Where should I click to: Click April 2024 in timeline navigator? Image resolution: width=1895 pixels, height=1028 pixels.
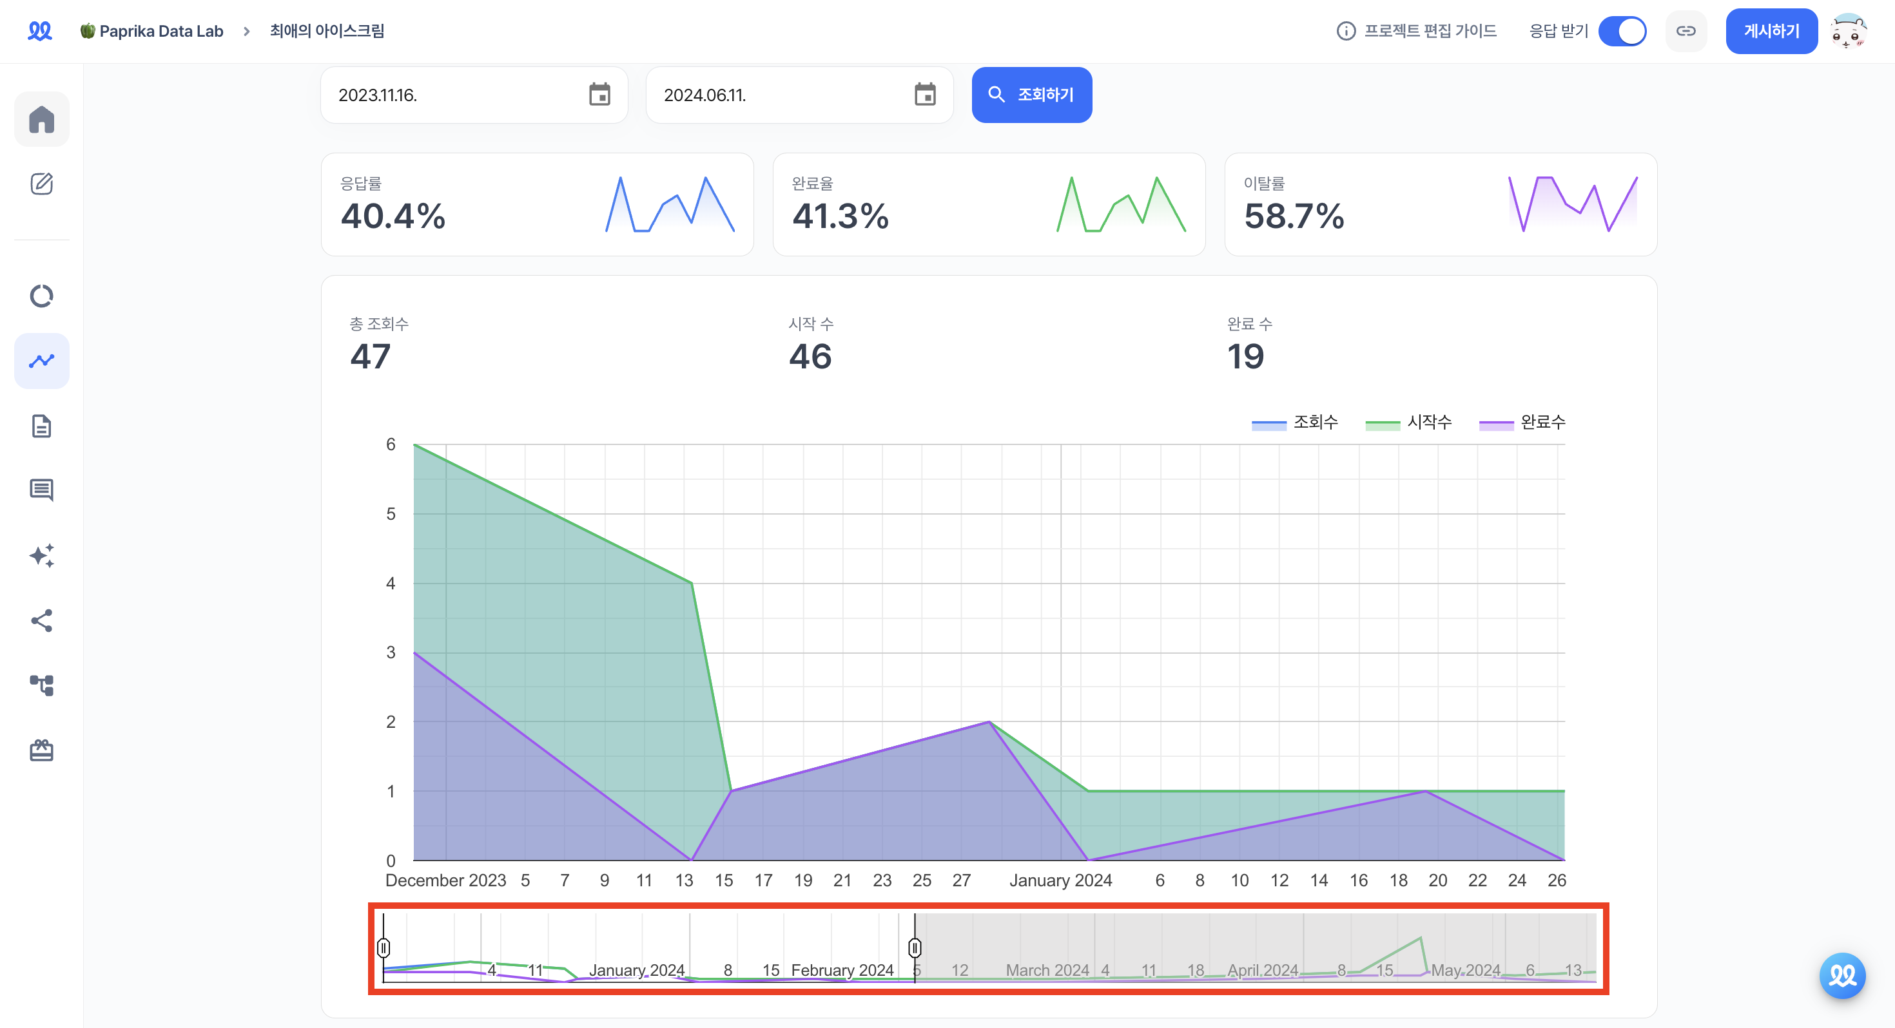click(1263, 970)
